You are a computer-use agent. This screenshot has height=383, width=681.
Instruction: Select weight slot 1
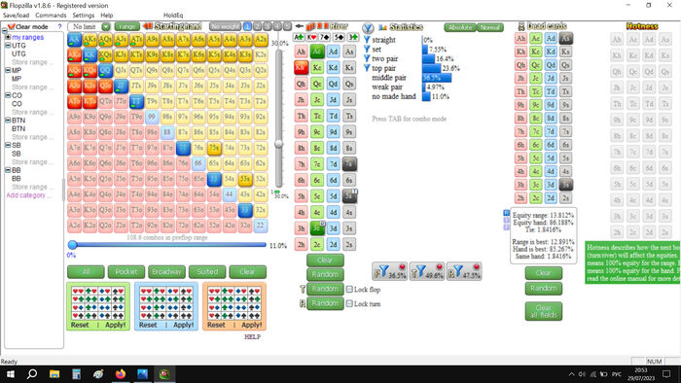tap(247, 26)
